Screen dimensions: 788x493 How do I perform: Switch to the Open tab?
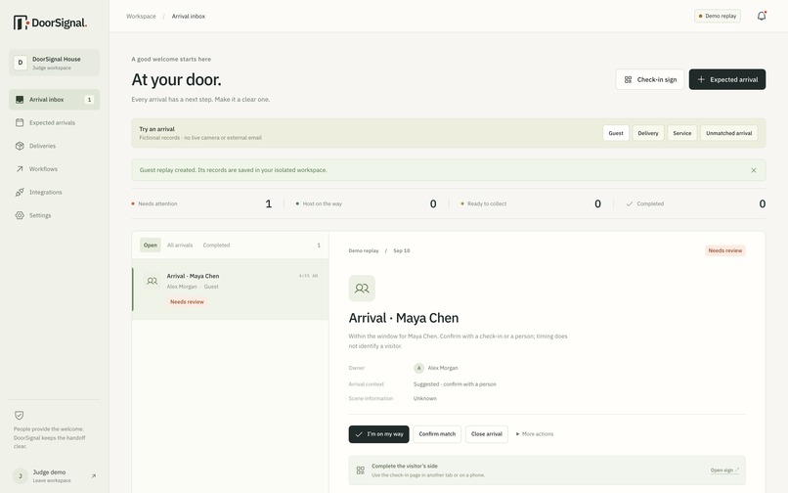[151, 245]
